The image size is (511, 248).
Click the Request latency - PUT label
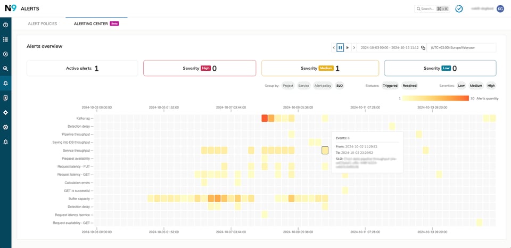click(x=73, y=167)
